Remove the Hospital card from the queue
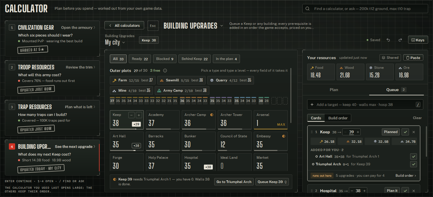This screenshot has height=197, width=433. (x=414, y=191)
